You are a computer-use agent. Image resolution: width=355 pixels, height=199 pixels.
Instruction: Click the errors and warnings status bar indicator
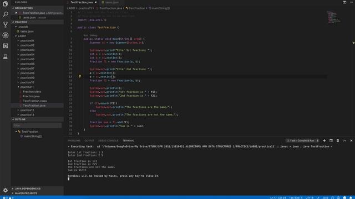[x=8, y=198]
